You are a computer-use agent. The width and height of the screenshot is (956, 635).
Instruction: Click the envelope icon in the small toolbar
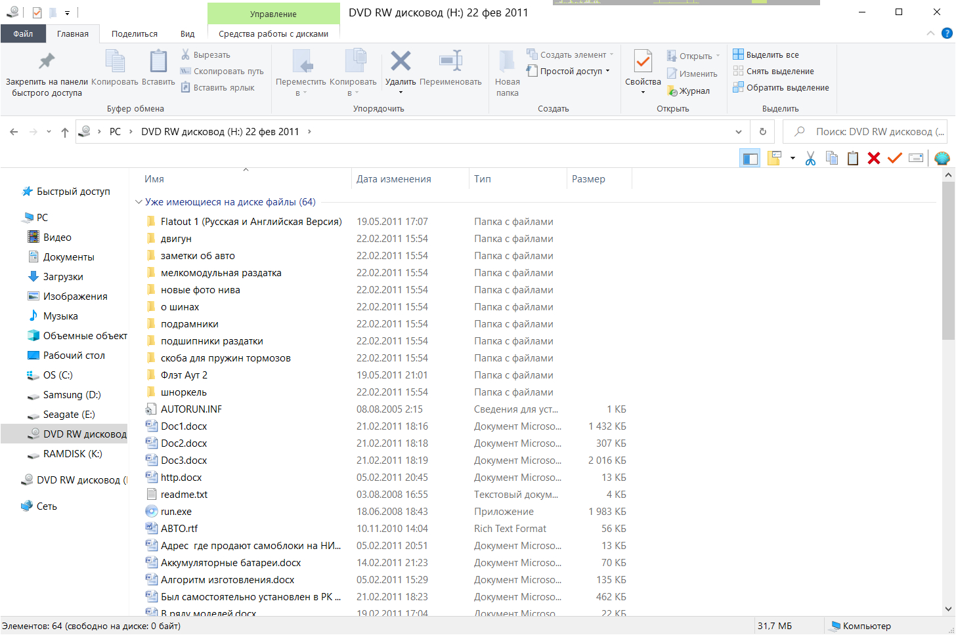916,158
